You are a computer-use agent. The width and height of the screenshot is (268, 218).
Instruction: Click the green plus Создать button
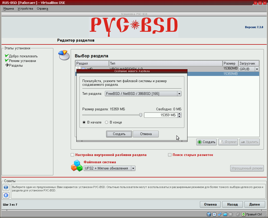[x=206, y=142]
